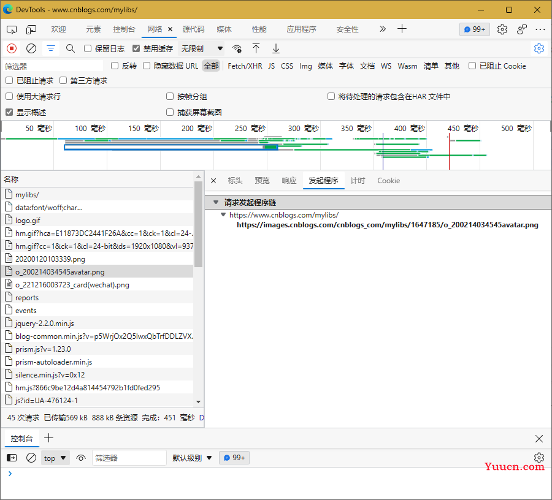This screenshot has height=500, width=552.
Task: Close the request details pane
Action: pyautogui.click(x=213, y=181)
